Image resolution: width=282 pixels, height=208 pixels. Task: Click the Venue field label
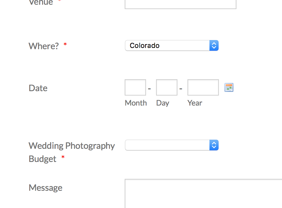click(41, 3)
